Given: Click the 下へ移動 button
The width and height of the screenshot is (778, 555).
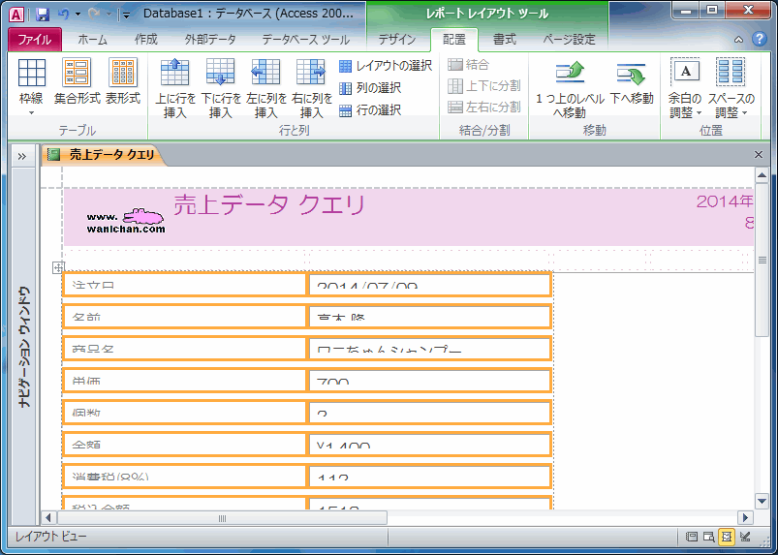Looking at the screenshot, I should [631, 81].
